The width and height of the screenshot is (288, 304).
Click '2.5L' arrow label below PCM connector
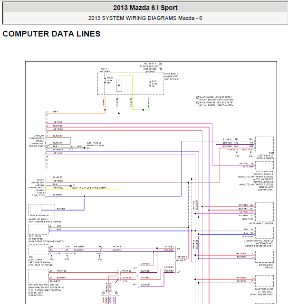[251, 156]
